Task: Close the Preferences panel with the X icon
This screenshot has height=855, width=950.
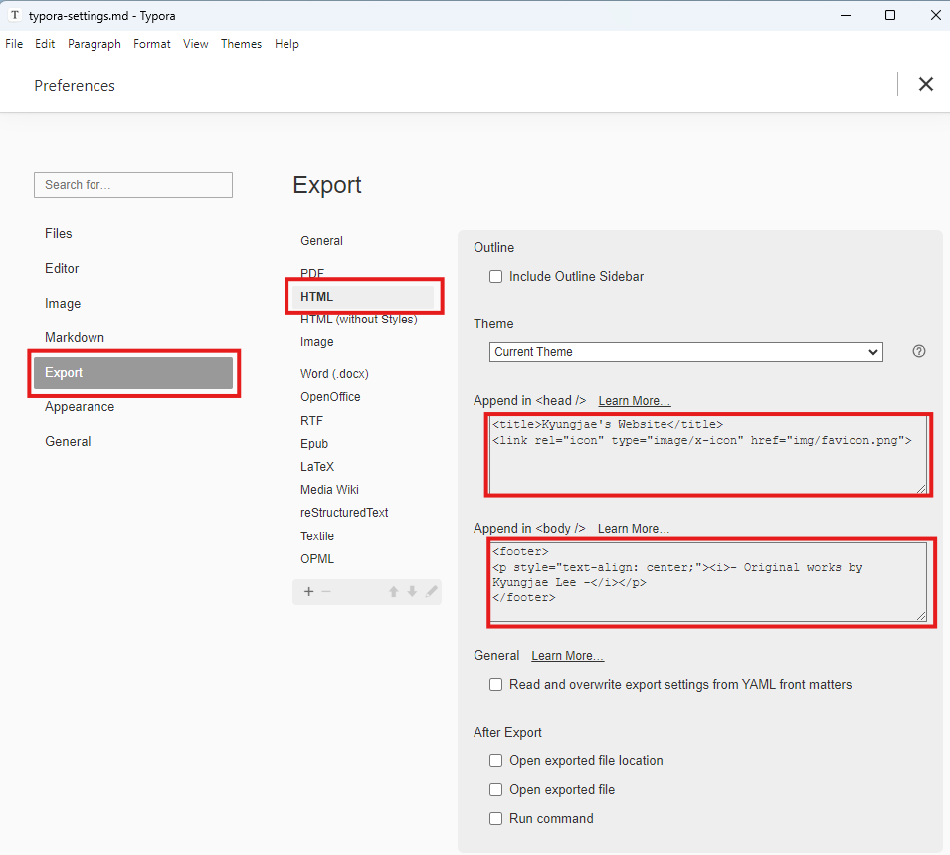Action: pyautogui.click(x=926, y=84)
